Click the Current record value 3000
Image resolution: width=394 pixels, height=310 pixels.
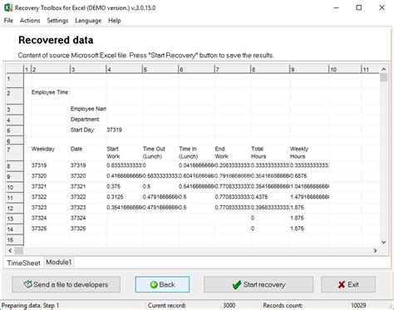coord(229,305)
